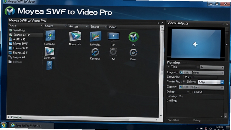The image size is (231, 130).
Task: Switch to the Getings tab
Action: pos(197,120)
